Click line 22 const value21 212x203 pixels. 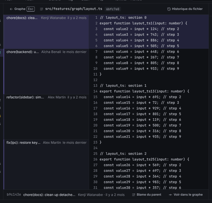[142, 137]
